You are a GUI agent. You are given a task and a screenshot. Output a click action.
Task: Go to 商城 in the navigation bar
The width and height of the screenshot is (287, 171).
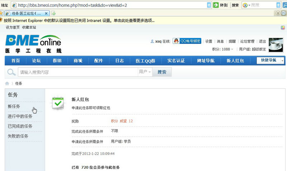coord(78,61)
